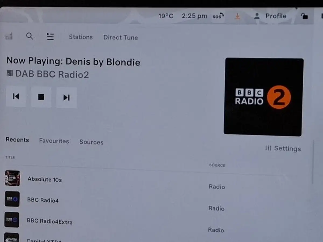Tap the SOS status indicator
The height and width of the screenshot is (242, 323).
pyautogui.click(x=218, y=16)
